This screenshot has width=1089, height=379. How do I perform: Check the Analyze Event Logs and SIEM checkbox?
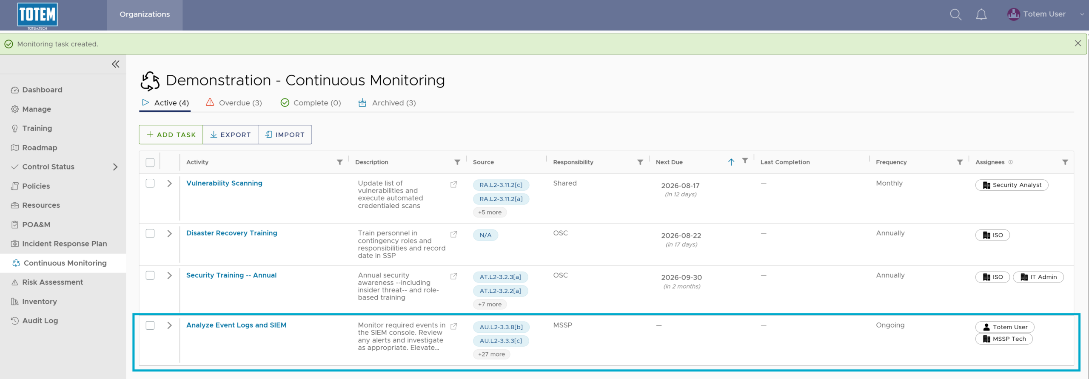pos(150,325)
